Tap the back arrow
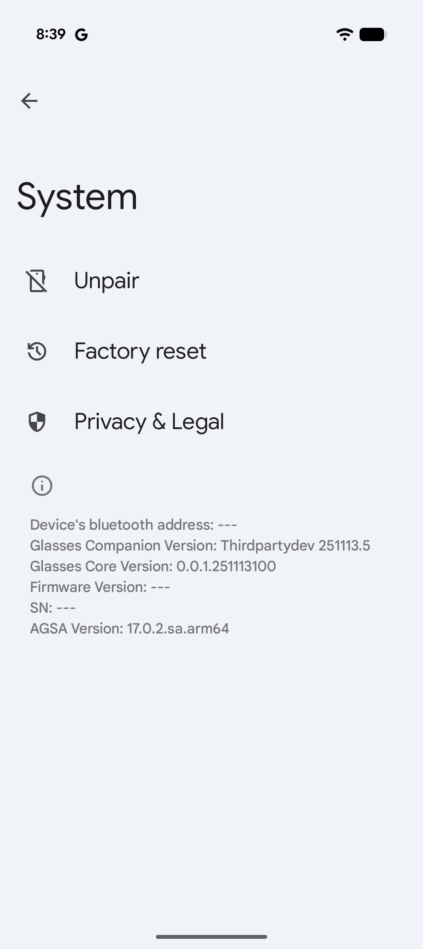423x949 pixels. (x=29, y=101)
